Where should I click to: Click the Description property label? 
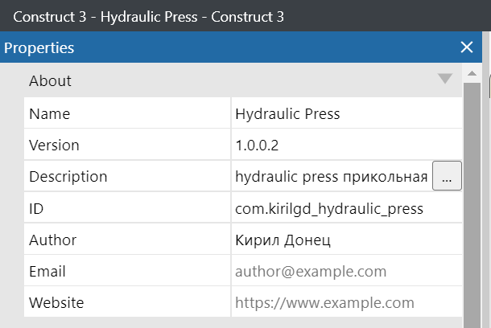point(68,177)
